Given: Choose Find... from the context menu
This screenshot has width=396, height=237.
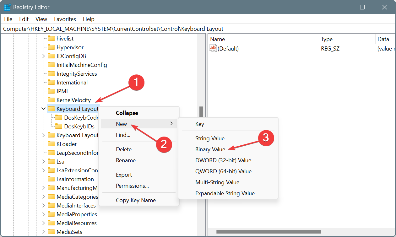Looking at the screenshot, I should click(x=139, y=135).
